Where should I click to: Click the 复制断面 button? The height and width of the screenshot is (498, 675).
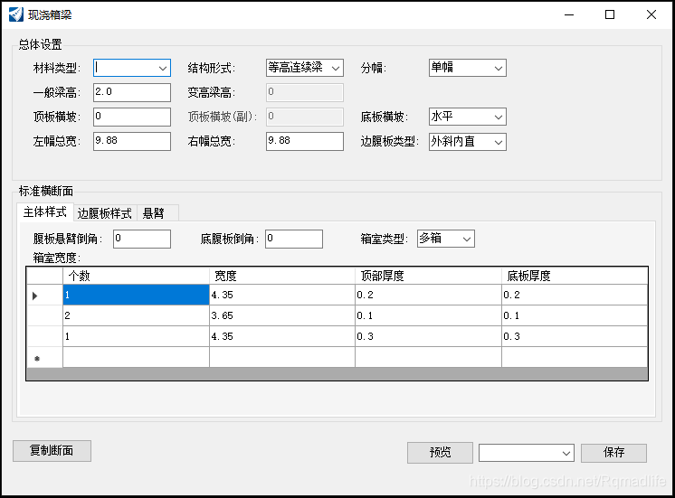coord(52,451)
